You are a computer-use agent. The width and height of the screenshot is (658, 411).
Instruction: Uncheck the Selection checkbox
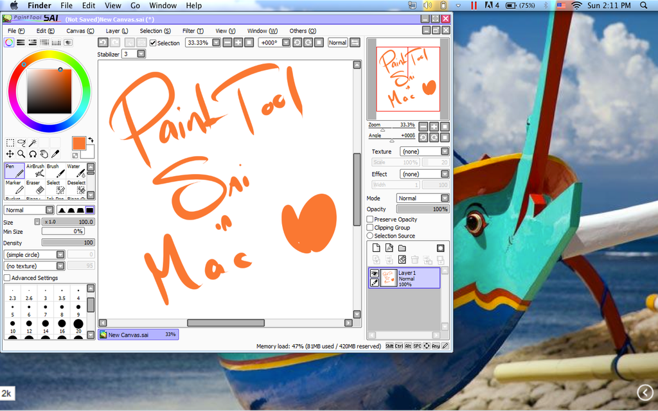click(153, 43)
